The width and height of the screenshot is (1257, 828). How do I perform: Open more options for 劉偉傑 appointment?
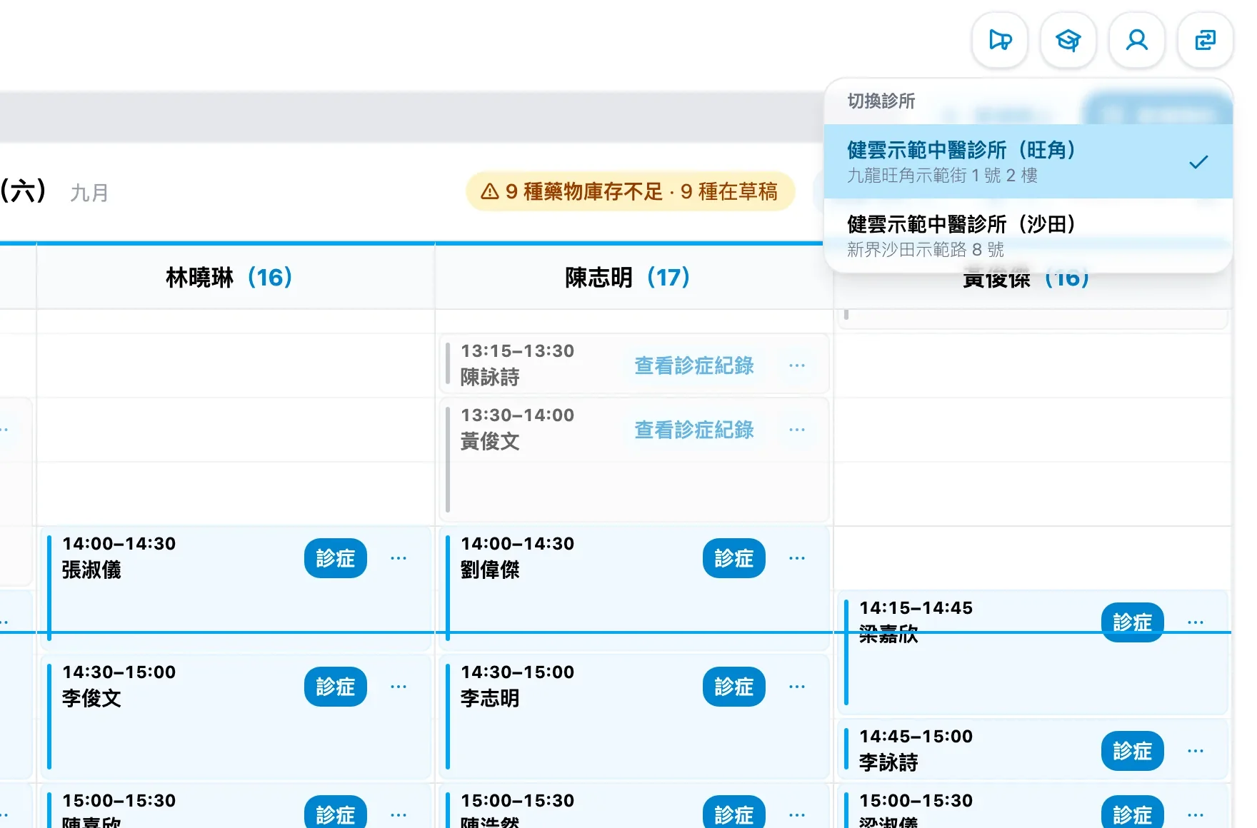click(x=797, y=558)
